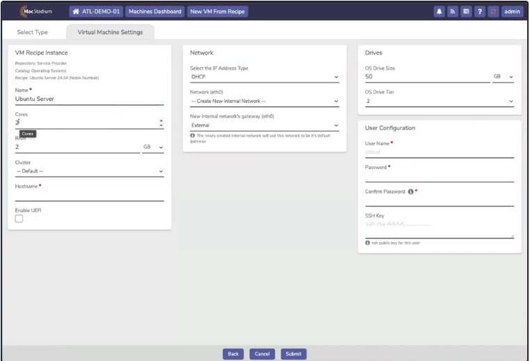Click the Recipe: Ubuntu Server 24.04 text
530x361 pixels.
pos(57,78)
